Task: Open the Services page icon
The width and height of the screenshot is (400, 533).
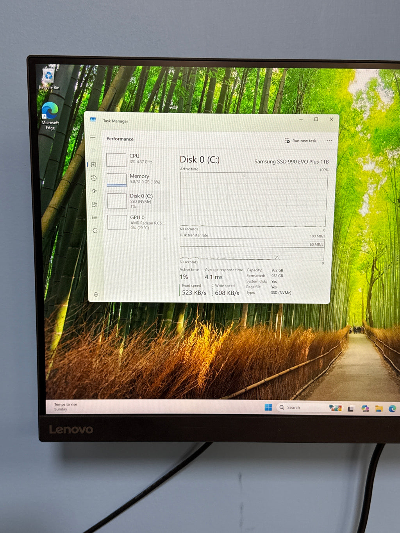Action: point(95,230)
